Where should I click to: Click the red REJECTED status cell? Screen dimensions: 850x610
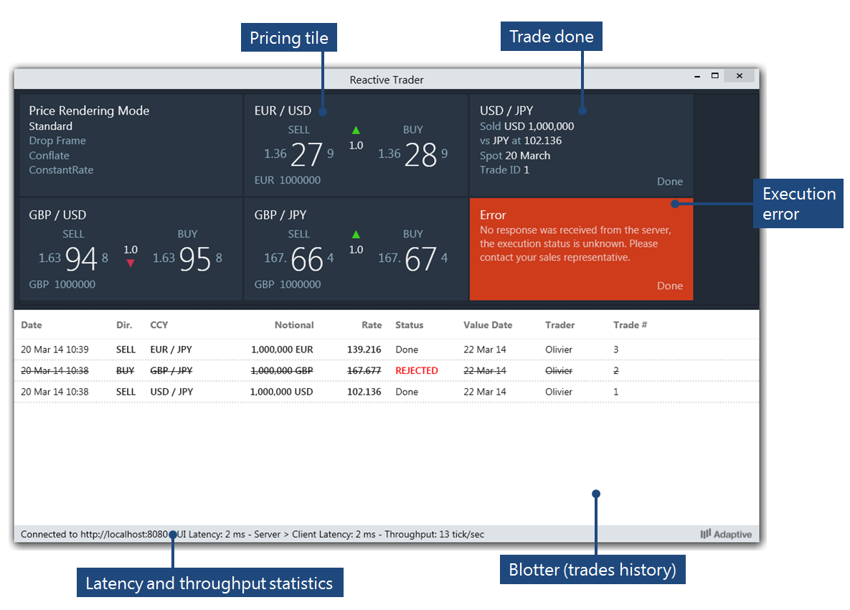pos(417,371)
